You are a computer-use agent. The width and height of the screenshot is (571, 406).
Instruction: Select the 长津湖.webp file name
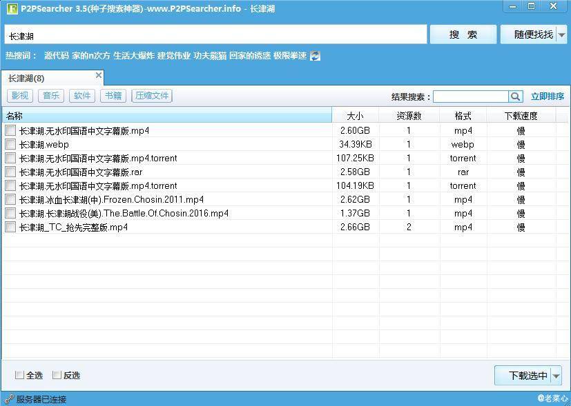tap(44, 145)
